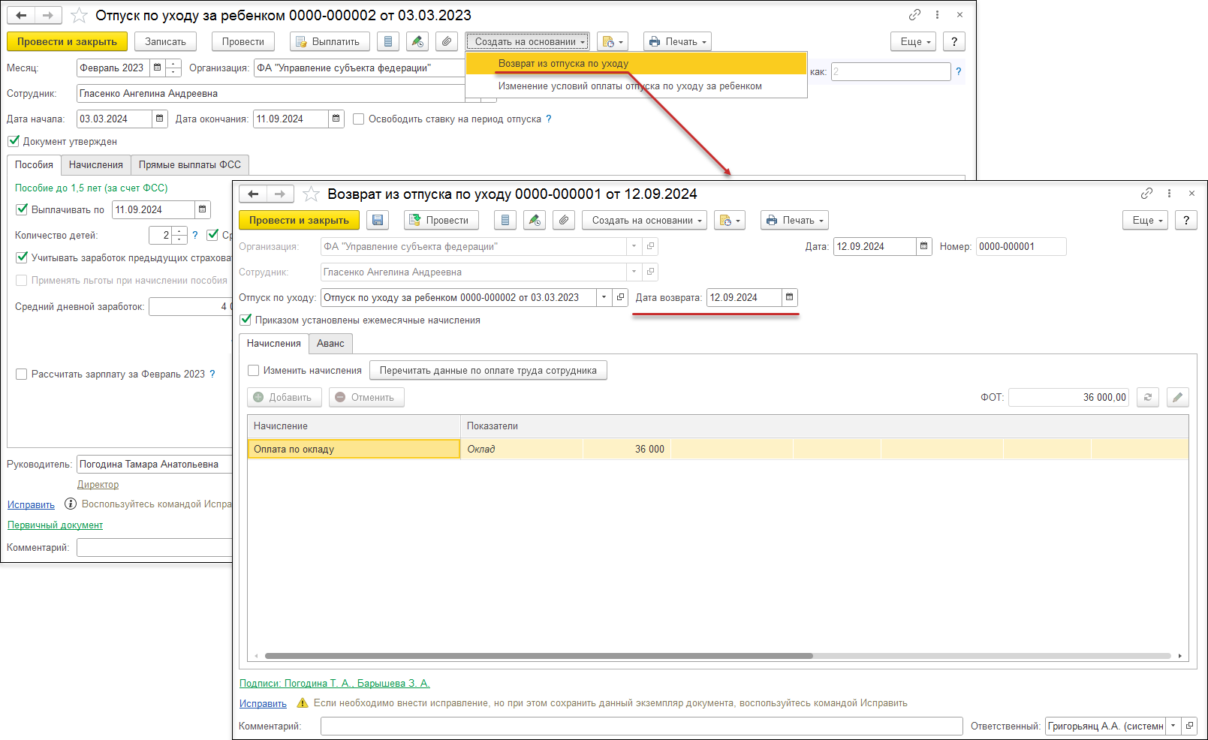Screen dimensions: 1208x740
Task: Click Номер field 0000-000001
Action: point(1021,246)
